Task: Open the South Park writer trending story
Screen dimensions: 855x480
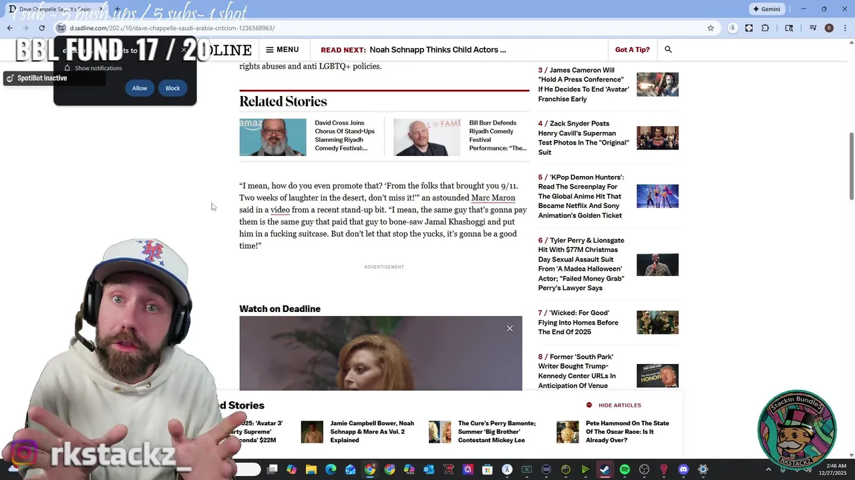Action: point(577,371)
